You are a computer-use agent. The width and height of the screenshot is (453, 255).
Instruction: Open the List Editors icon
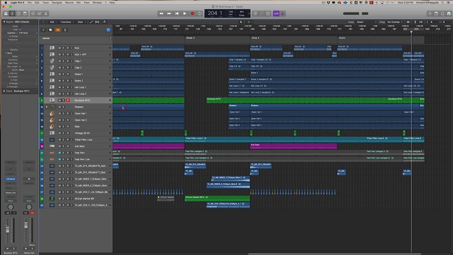(430, 14)
